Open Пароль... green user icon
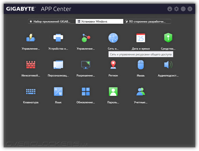This screenshot has width=199, height=151. 113,91
